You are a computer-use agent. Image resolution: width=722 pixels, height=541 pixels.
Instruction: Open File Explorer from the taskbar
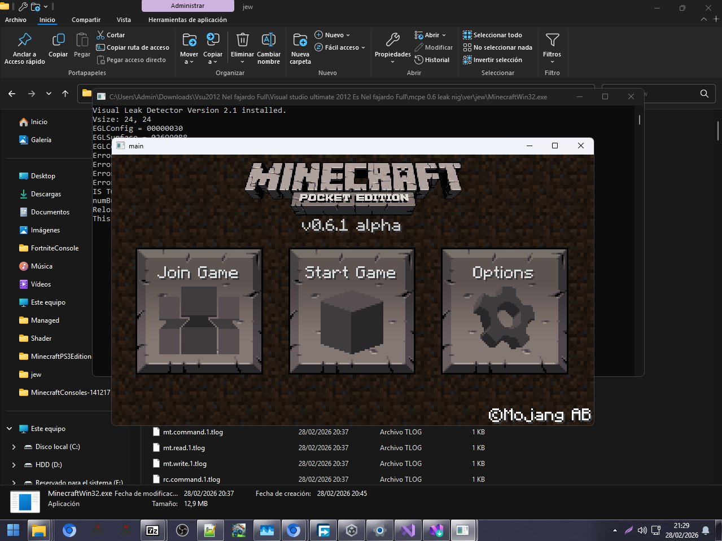38,531
